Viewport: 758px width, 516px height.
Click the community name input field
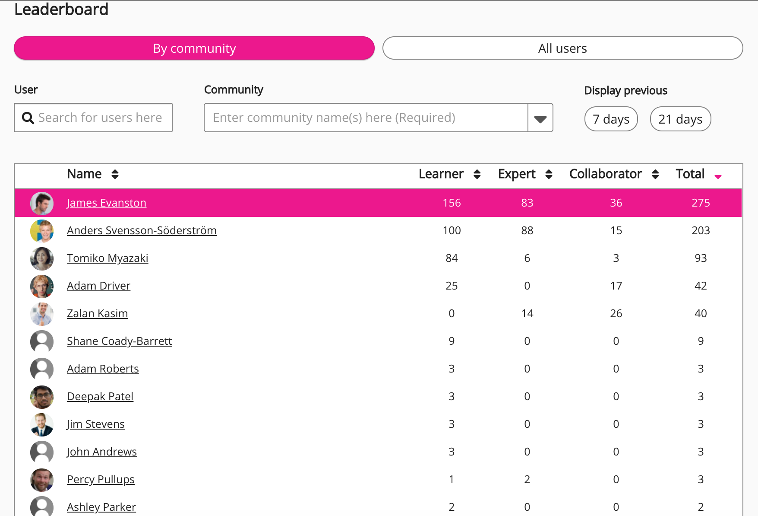(366, 118)
